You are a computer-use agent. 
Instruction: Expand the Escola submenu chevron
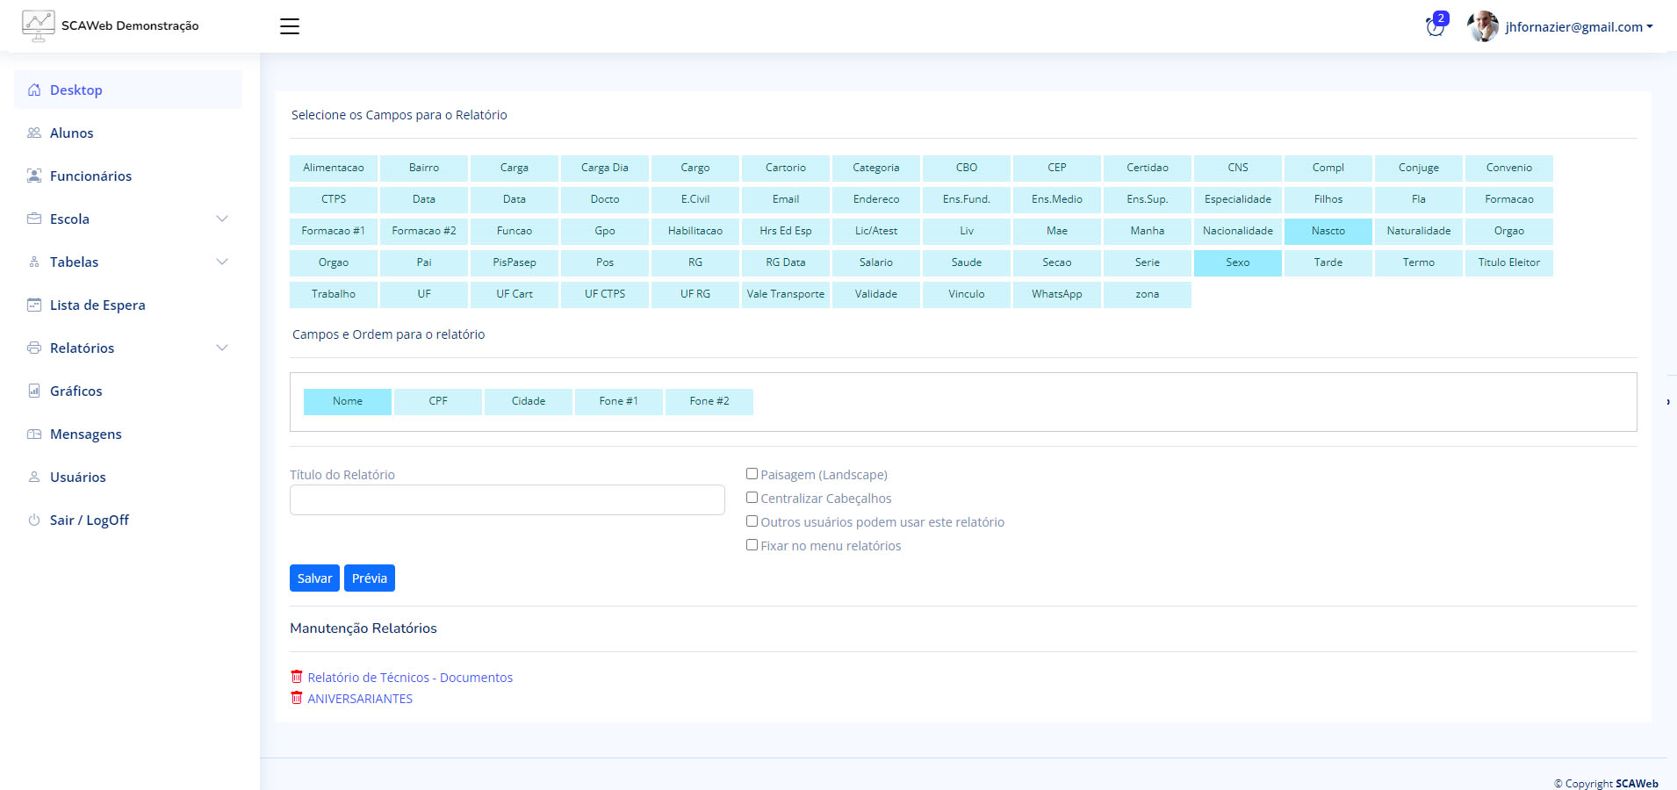point(222,219)
